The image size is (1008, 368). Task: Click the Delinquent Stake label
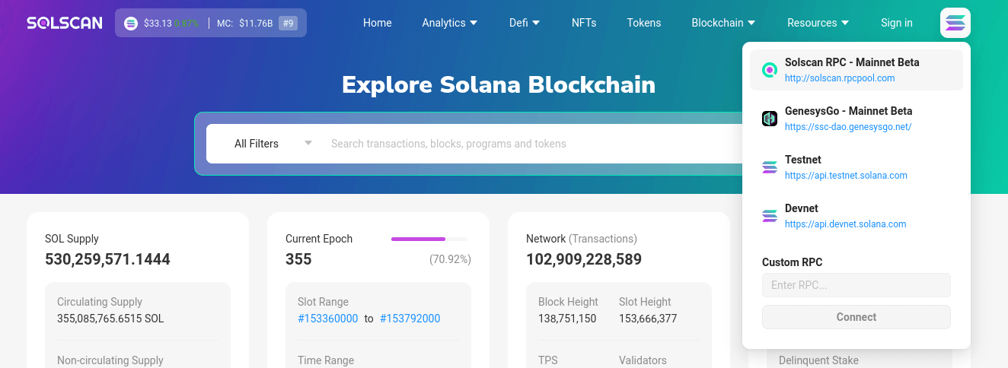(818, 360)
